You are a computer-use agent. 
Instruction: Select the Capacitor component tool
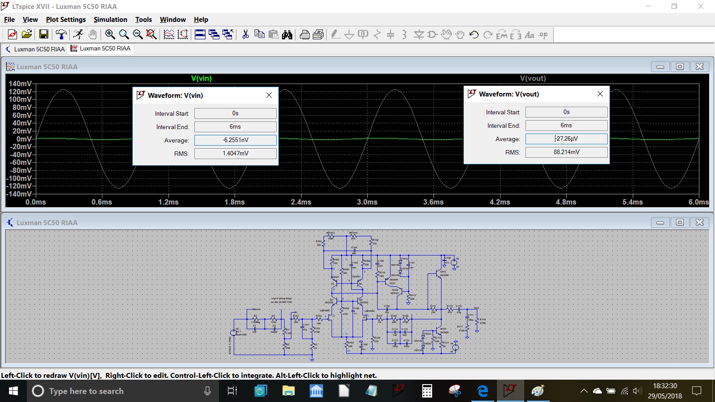[391, 34]
